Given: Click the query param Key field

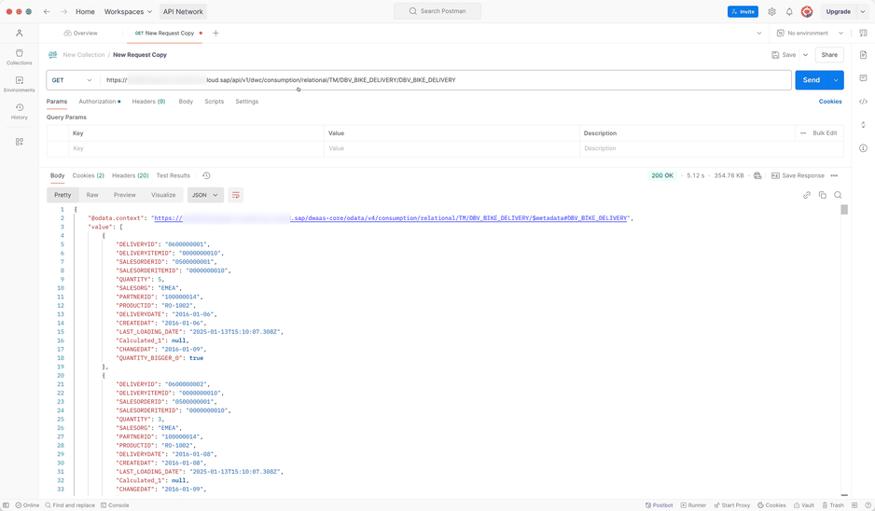Looking at the screenshot, I should (x=196, y=148).
